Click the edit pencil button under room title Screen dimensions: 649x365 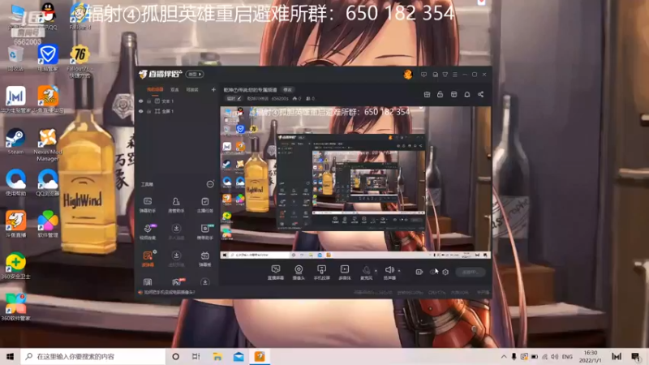(x=234, y=98)
